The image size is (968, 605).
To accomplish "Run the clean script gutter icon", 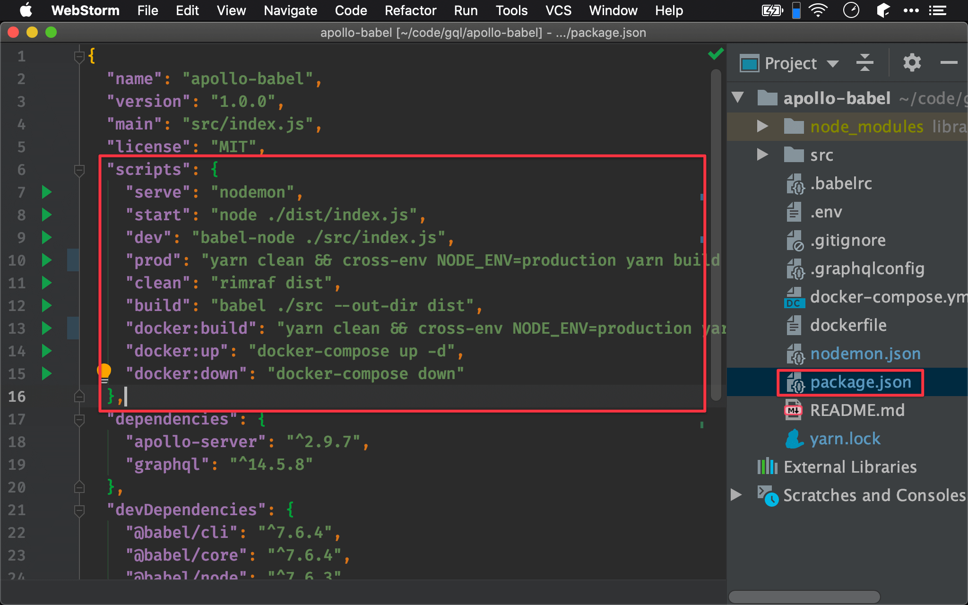I will click(46, 283).
